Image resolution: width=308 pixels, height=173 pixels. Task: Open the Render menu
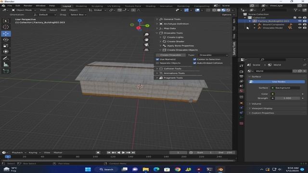pos(28,6)
